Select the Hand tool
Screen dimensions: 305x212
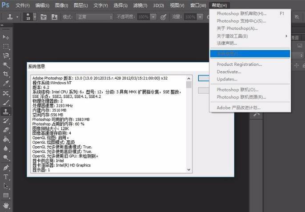[x=6, y=205]
